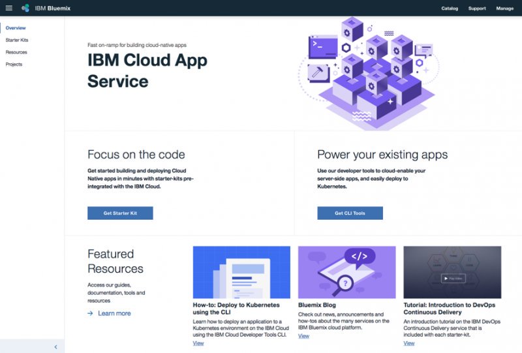Click View under Bluemix Blog

(303, 336)
